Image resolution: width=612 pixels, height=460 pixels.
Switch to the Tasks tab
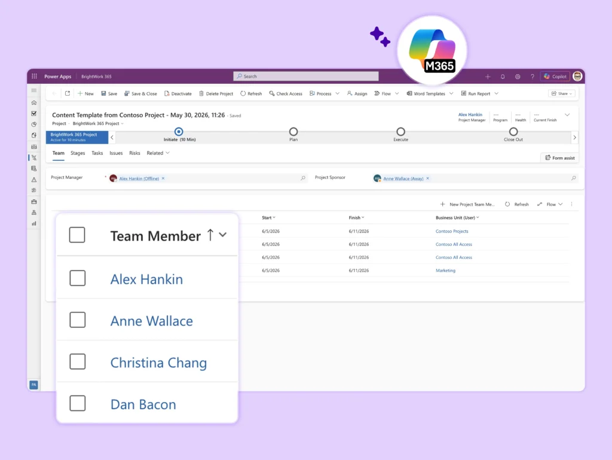pyautogui.click(x=97, y=153)
